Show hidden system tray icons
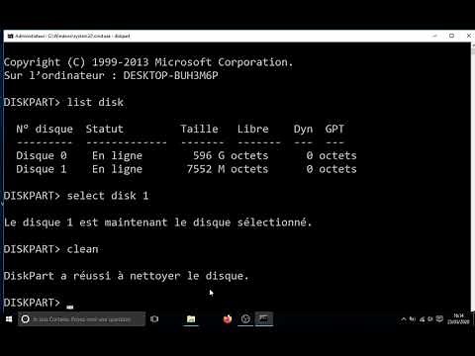The height and width of the screenshot is (356, 475). click(x=404, y=319)
